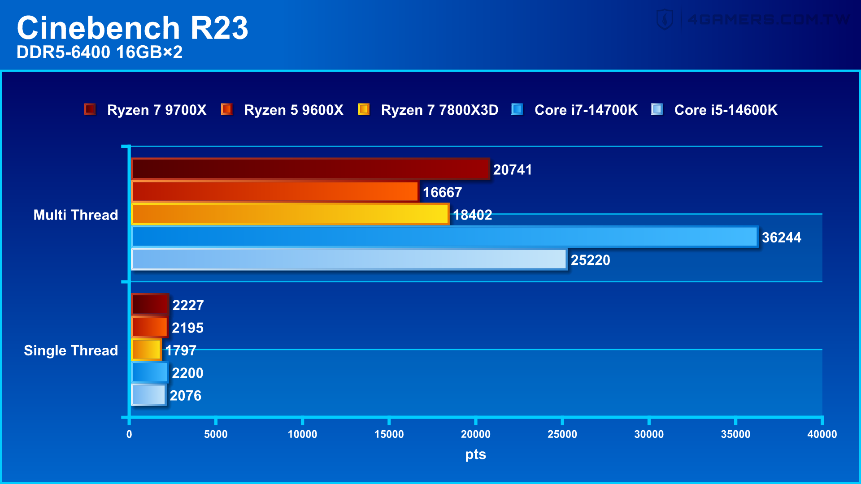The height and width of the screenshot is (484, 861).
Task: Click the x-axis tick label '20000'
Action: [x=475, y=434]
